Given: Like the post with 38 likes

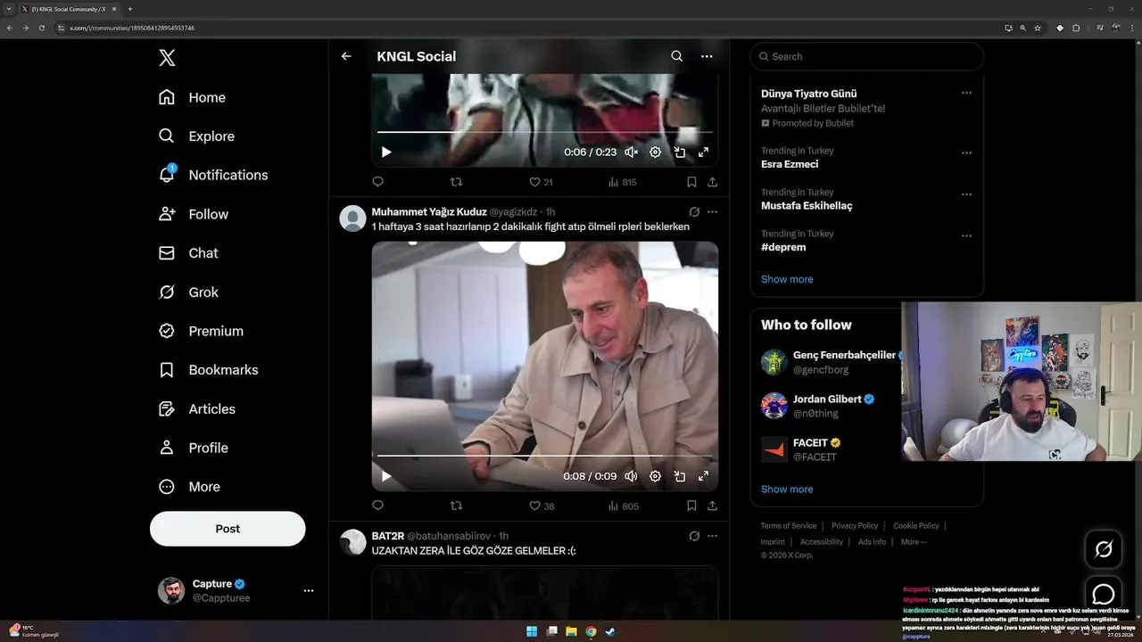Looking at the screenshot, I should click(542, 506).
